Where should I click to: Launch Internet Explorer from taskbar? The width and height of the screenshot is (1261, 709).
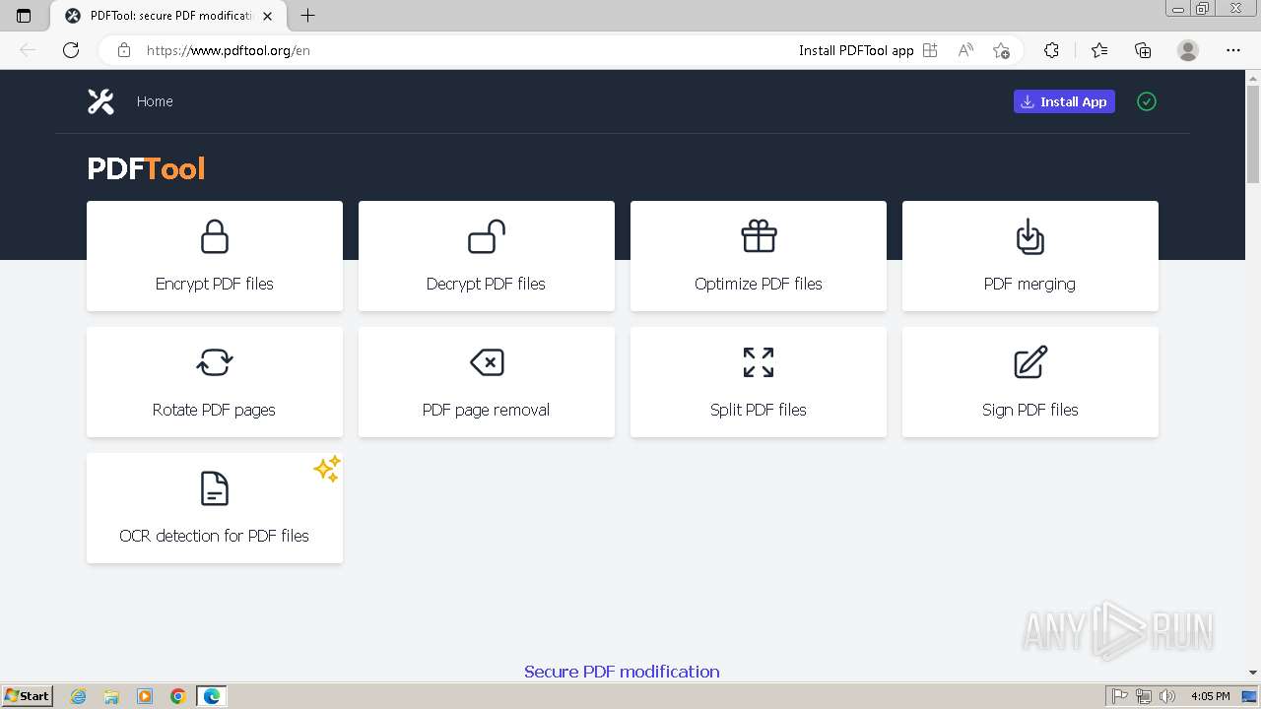79,696
